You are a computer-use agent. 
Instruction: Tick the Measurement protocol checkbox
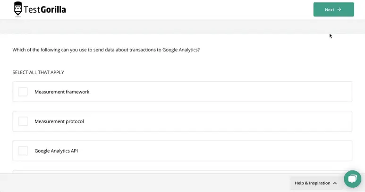coord(23,121)
